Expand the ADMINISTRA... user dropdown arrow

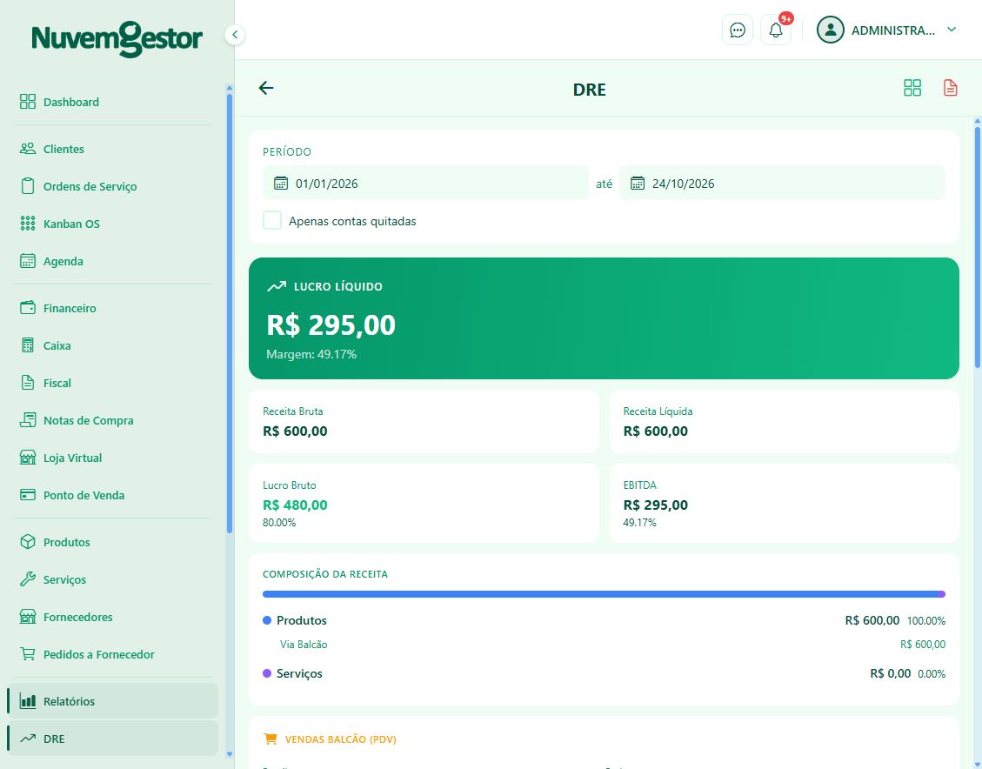pyautogui.click(x=952, y=30)
